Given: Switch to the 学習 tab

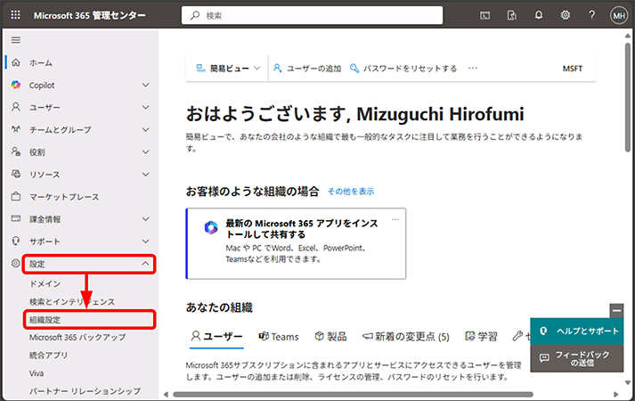Looking at the screenshot, I should point(481,337).
